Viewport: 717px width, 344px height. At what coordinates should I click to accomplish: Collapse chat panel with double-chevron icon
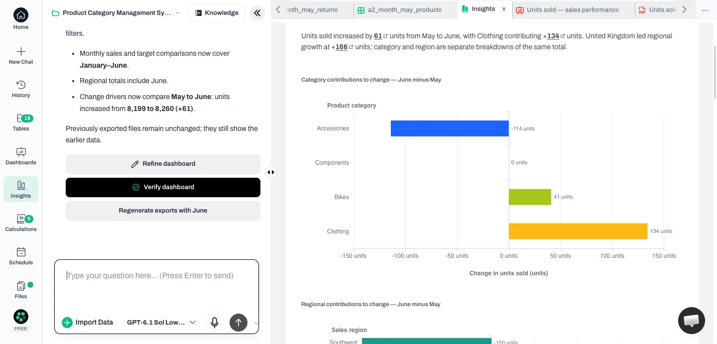tap(257, 13)
